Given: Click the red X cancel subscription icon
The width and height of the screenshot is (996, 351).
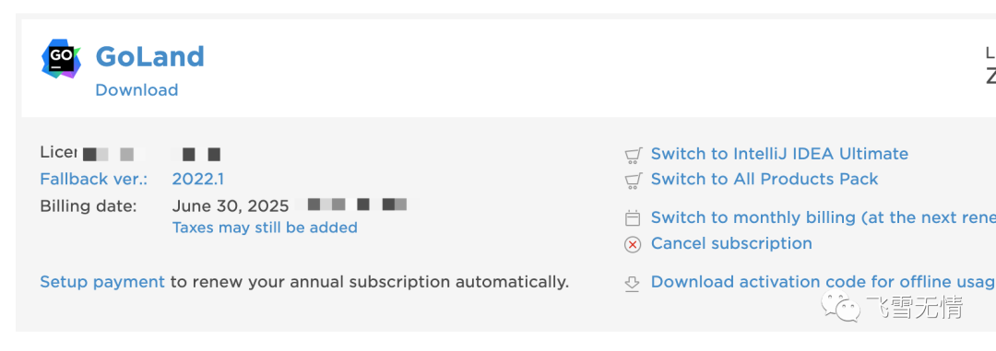Looking at the screenshot, I should (633, 244).
